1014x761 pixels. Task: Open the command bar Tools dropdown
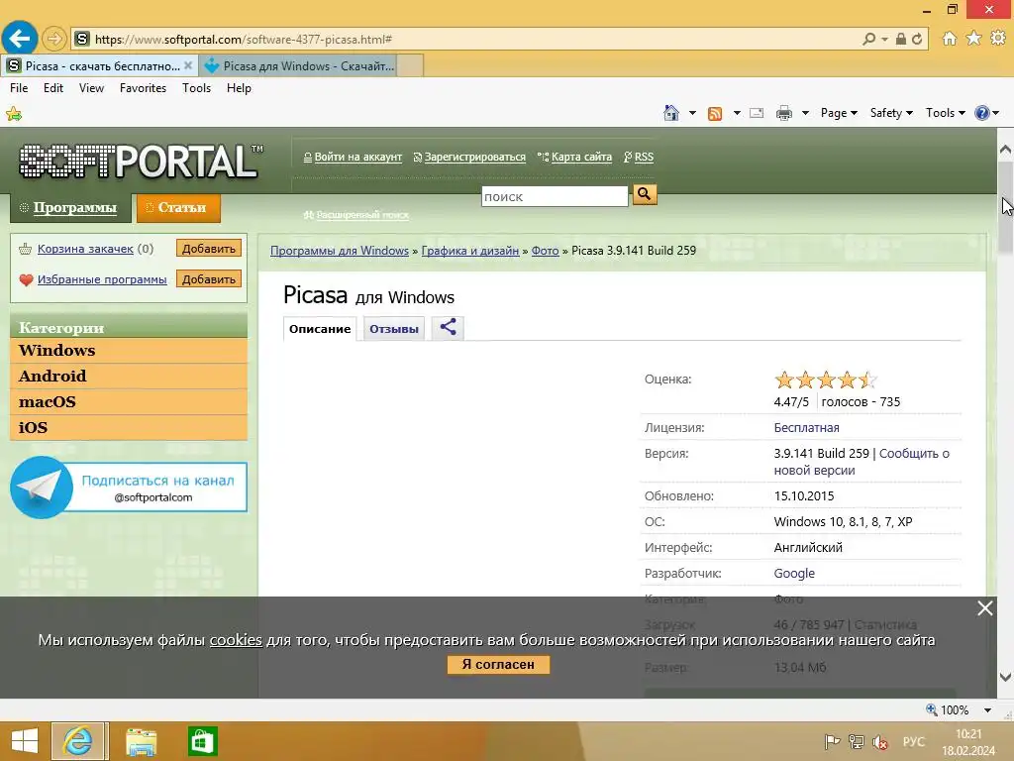(945, 113)
